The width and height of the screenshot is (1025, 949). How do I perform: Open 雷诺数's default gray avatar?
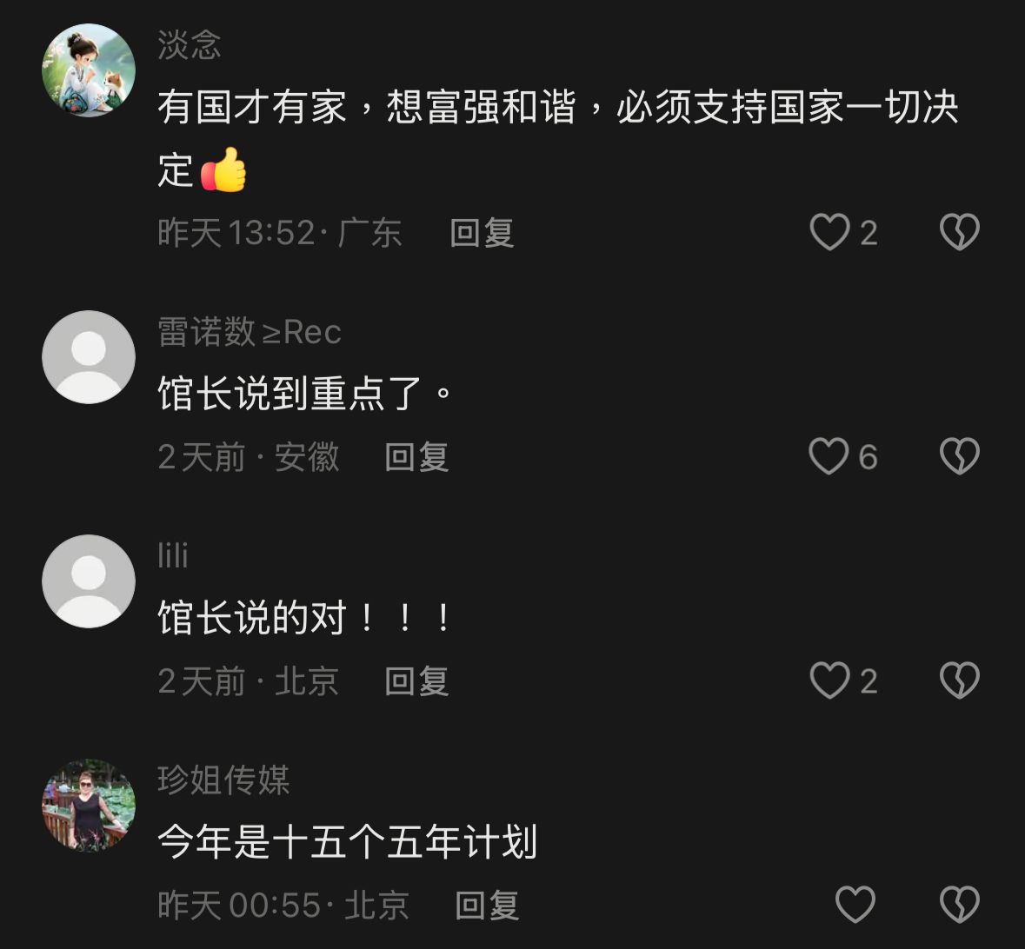click(x=89, y=357)
